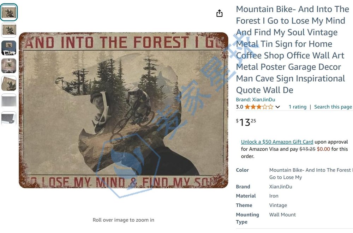View thumbnail of sign above white sofa
Image resolution: width=353 pixels, height=233 pixels.
(x=9, y=48)
